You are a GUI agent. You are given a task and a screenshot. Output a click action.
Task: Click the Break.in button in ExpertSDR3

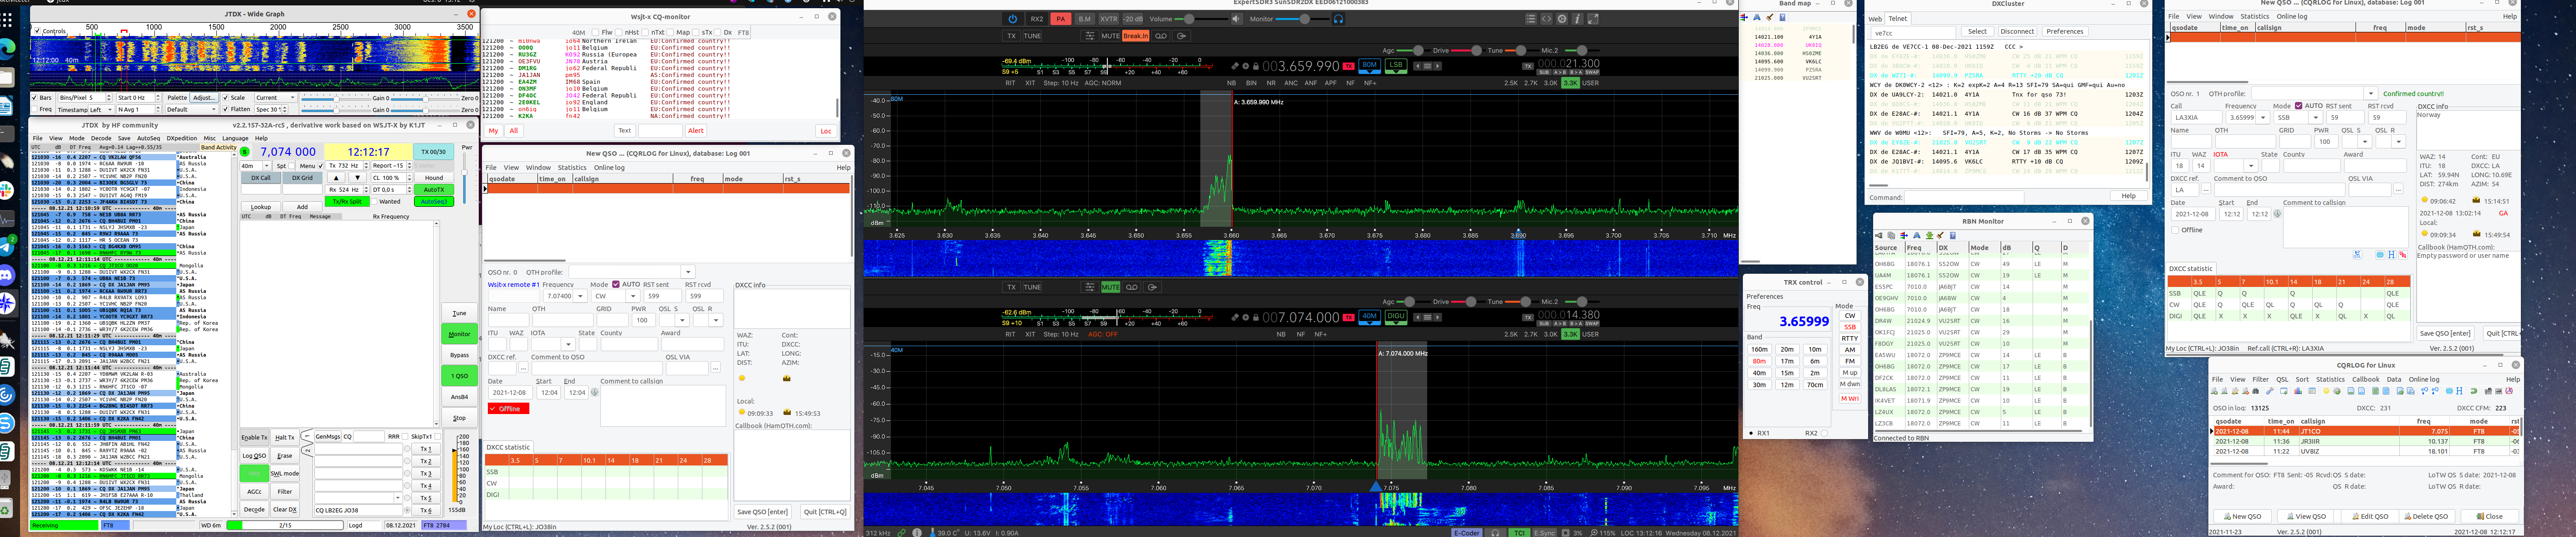point(1135,36)
